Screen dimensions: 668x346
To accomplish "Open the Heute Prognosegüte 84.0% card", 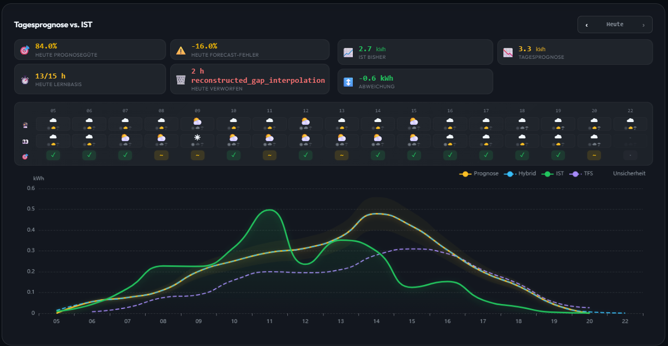I will [x=90, y=50].
